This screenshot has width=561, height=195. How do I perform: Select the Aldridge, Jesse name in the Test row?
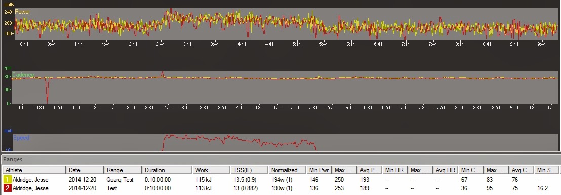click(30, 188)
